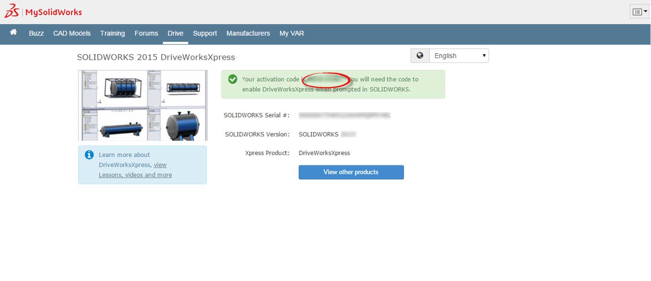Open the Support page
Screen dimensions: 651x281
[205, 34]
